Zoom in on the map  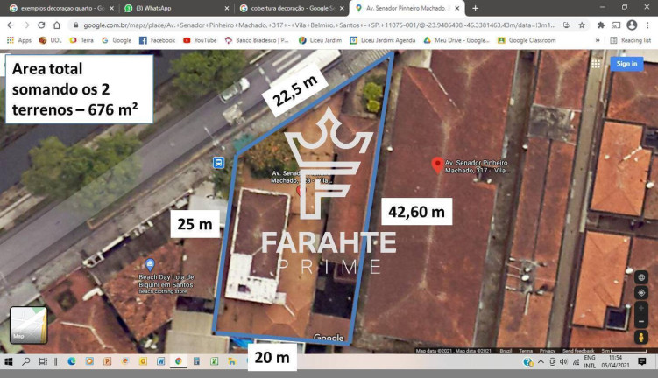point(641,308)
